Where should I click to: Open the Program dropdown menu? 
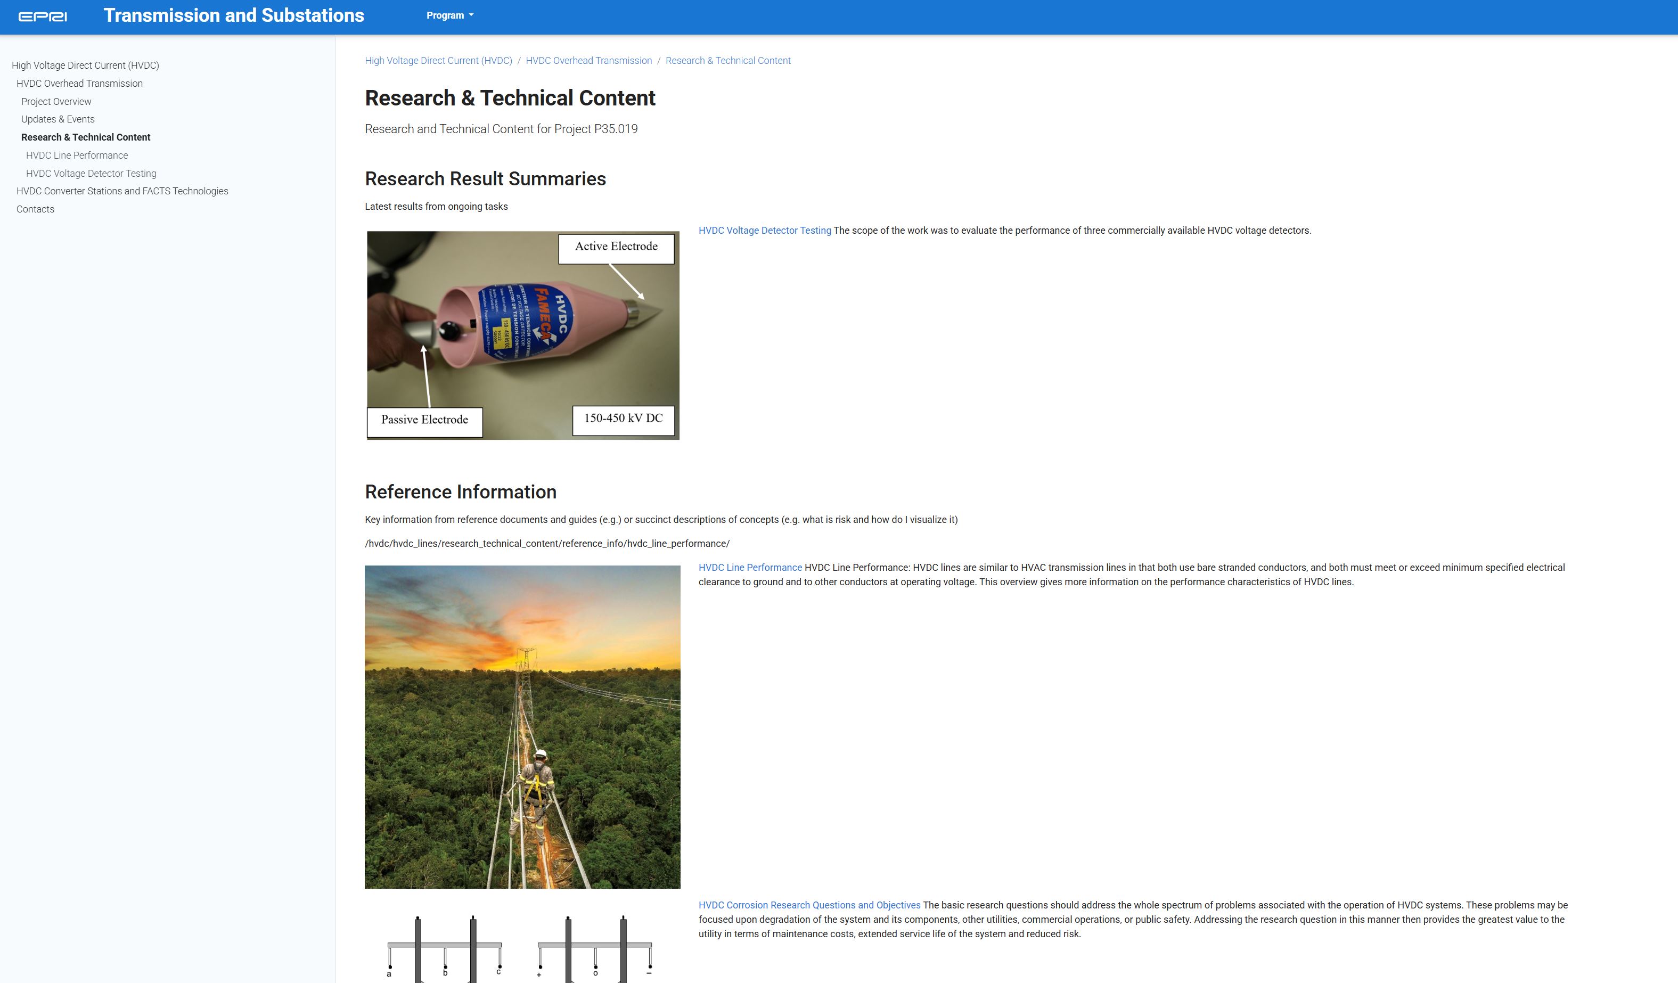[x=449, y=15]
